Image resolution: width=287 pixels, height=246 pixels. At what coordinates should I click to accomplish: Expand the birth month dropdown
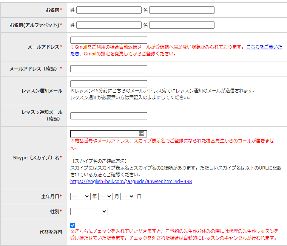point(105,196)
